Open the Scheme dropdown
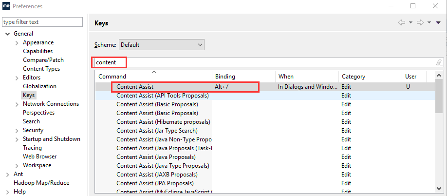 162,45
